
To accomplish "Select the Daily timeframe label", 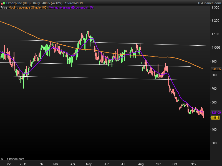I will 36,3.
